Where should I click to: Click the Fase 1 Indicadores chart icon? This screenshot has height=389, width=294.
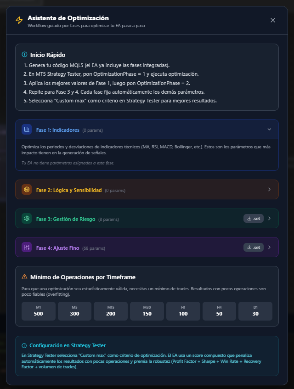(27, 130)
